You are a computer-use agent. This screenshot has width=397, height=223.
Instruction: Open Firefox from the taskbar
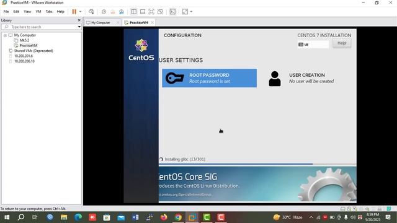(x=164, y=217)
